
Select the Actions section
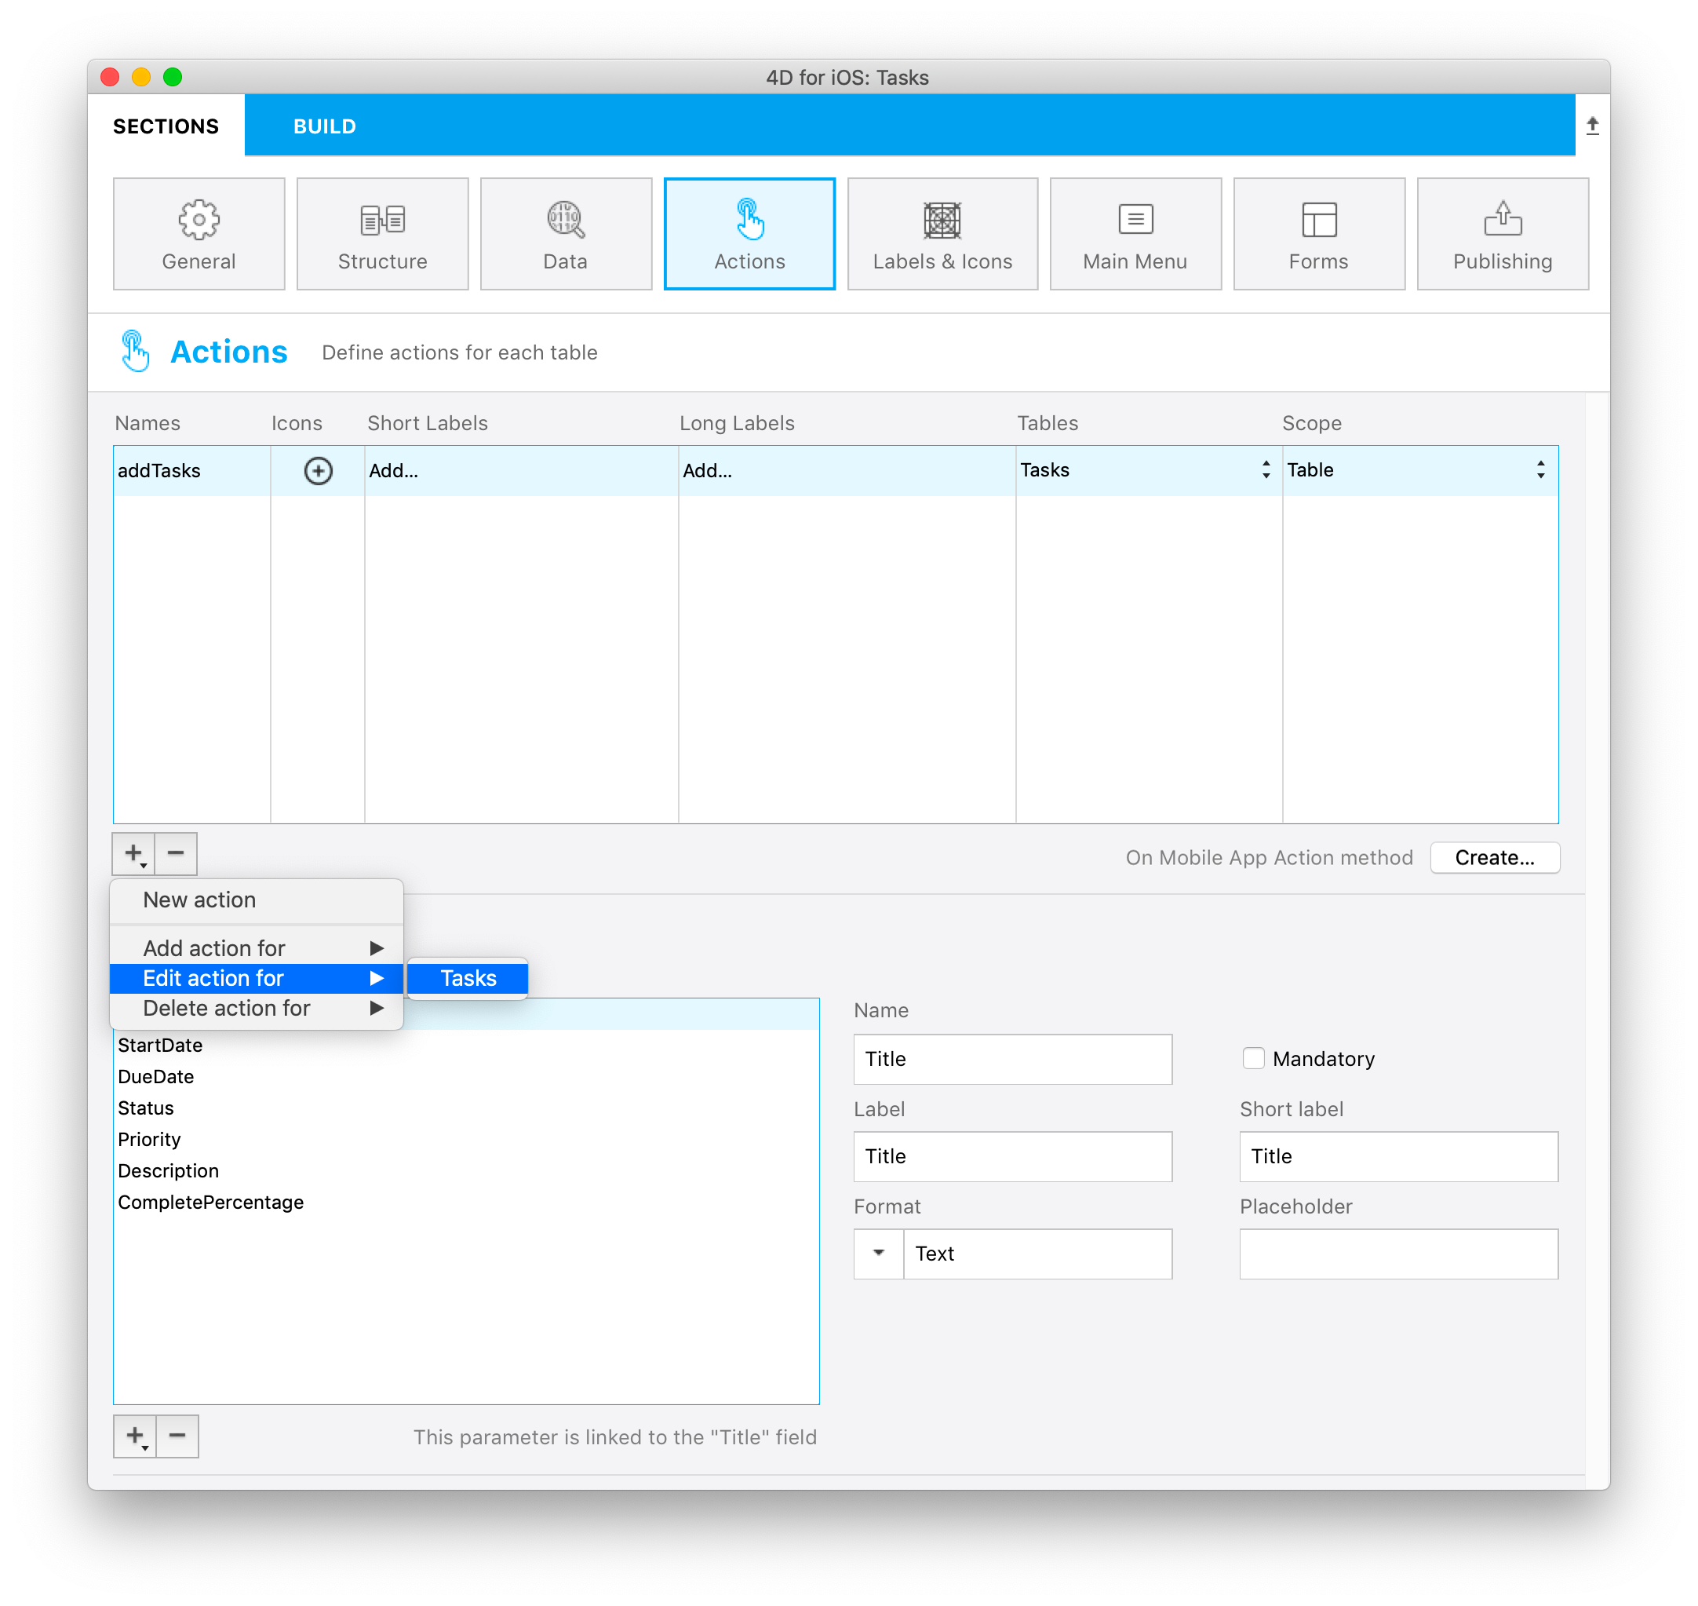pyautogui.click(x=749, y=234)
